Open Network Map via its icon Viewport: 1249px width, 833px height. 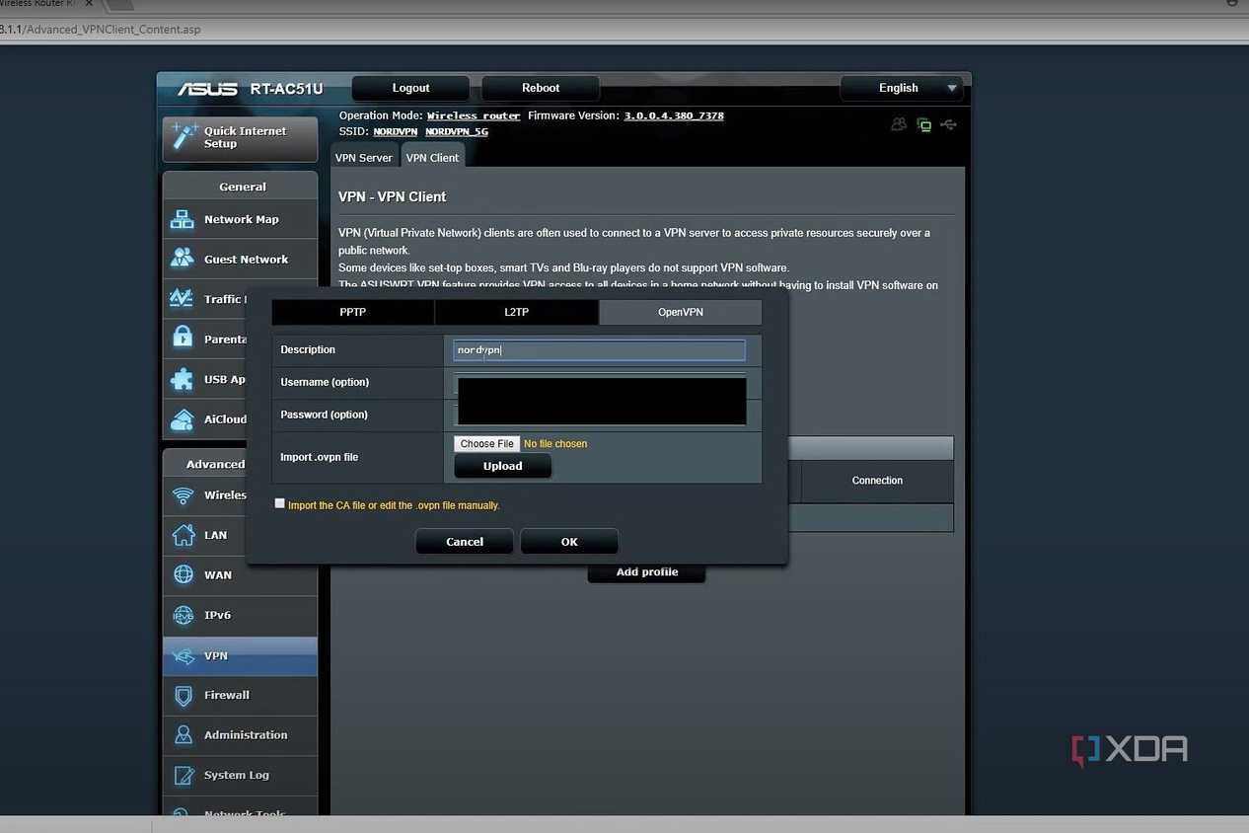(183, 219)
